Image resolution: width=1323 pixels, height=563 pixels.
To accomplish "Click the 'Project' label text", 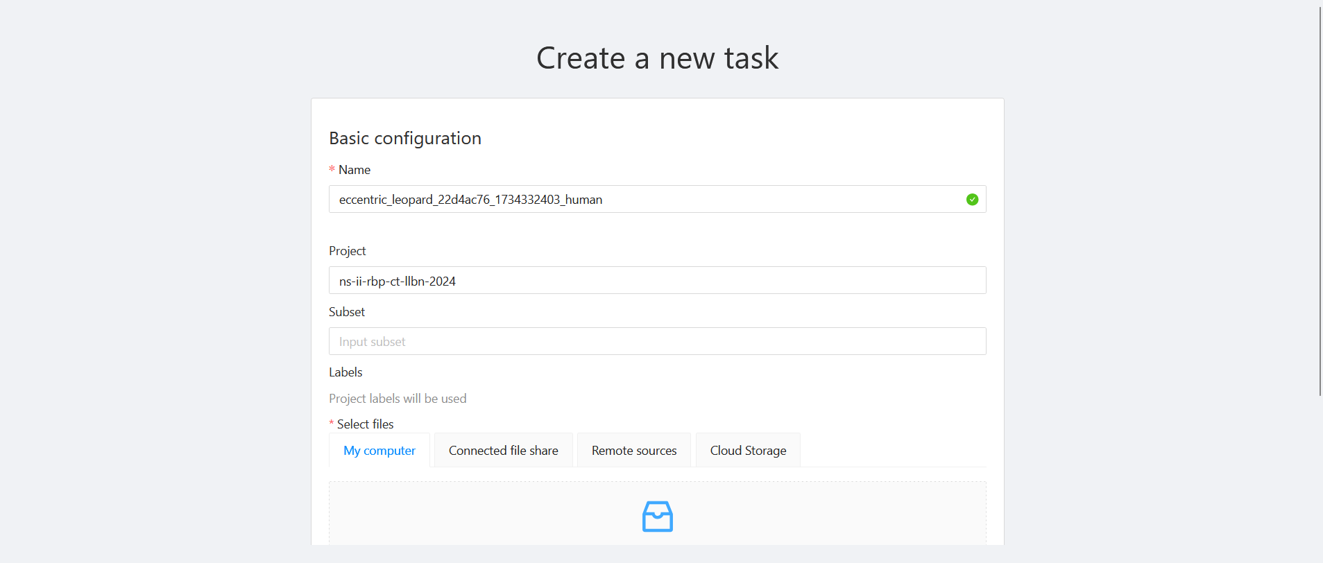I will click(348, 251).
